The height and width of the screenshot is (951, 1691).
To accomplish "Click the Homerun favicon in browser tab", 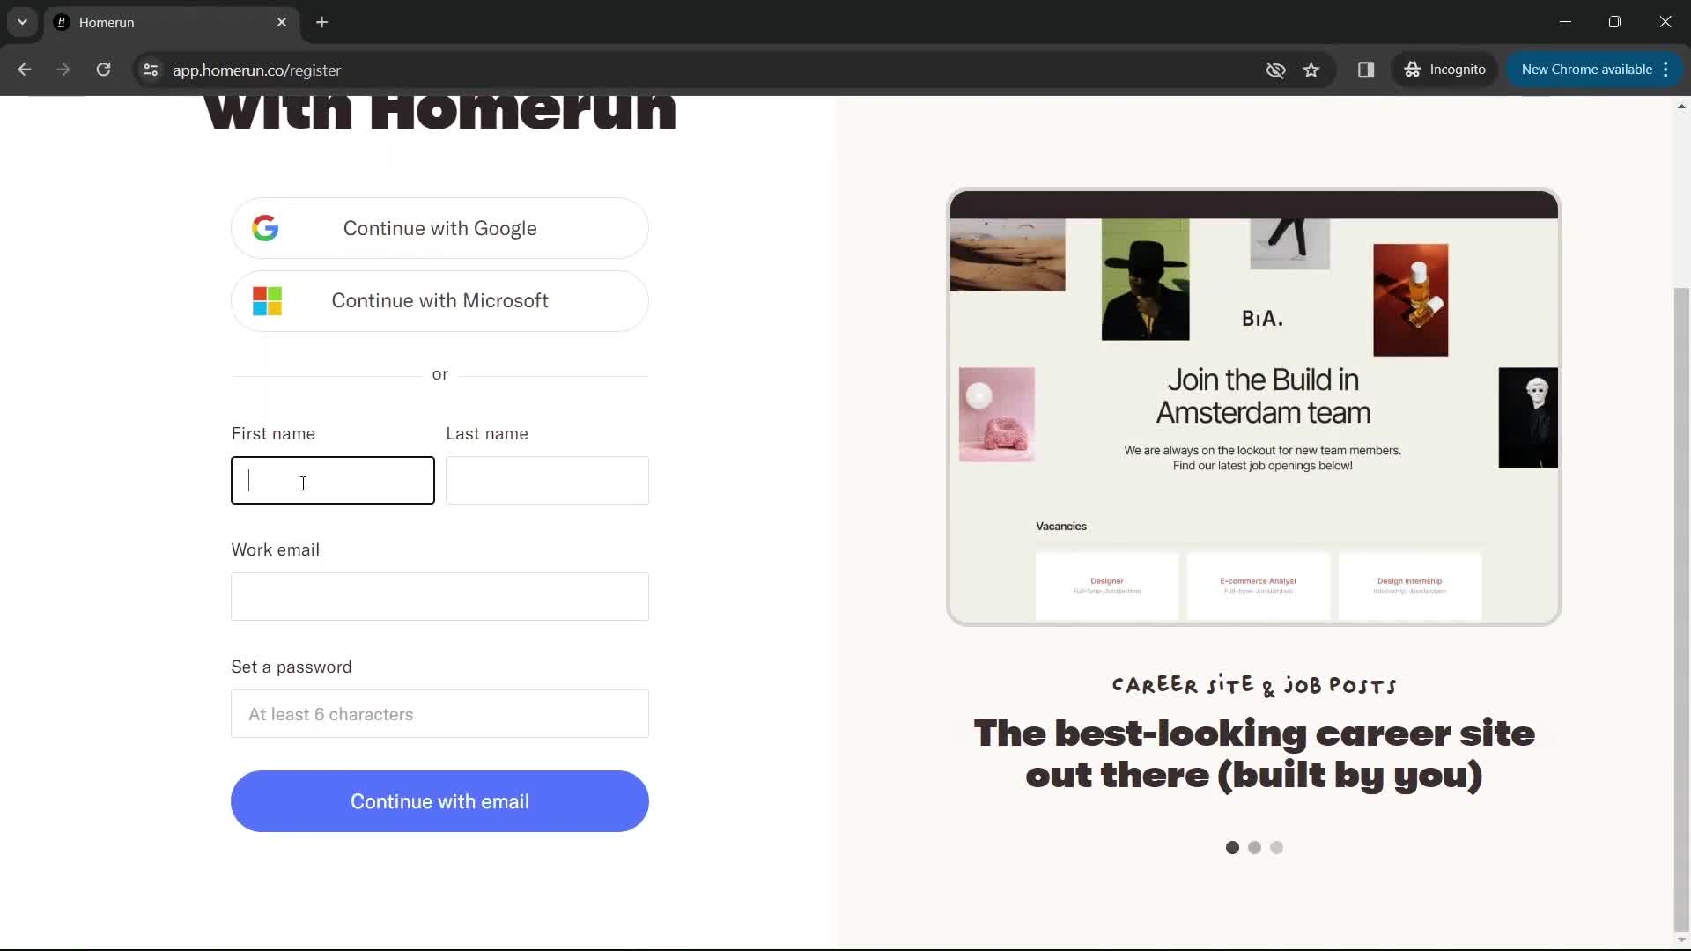I will (x=64, y=22).
